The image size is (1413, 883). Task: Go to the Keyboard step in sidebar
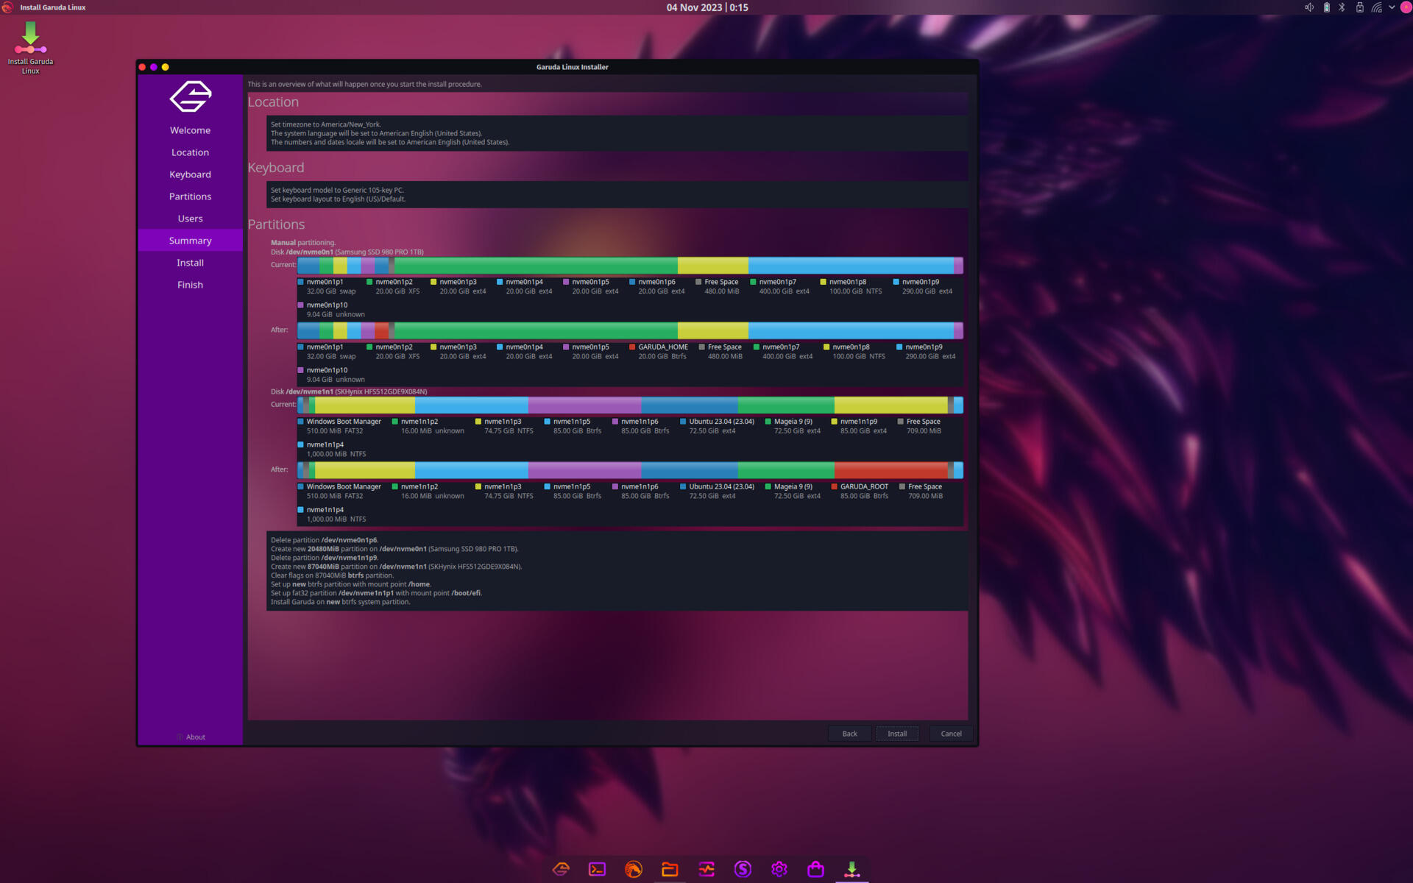tap(190, 174)
